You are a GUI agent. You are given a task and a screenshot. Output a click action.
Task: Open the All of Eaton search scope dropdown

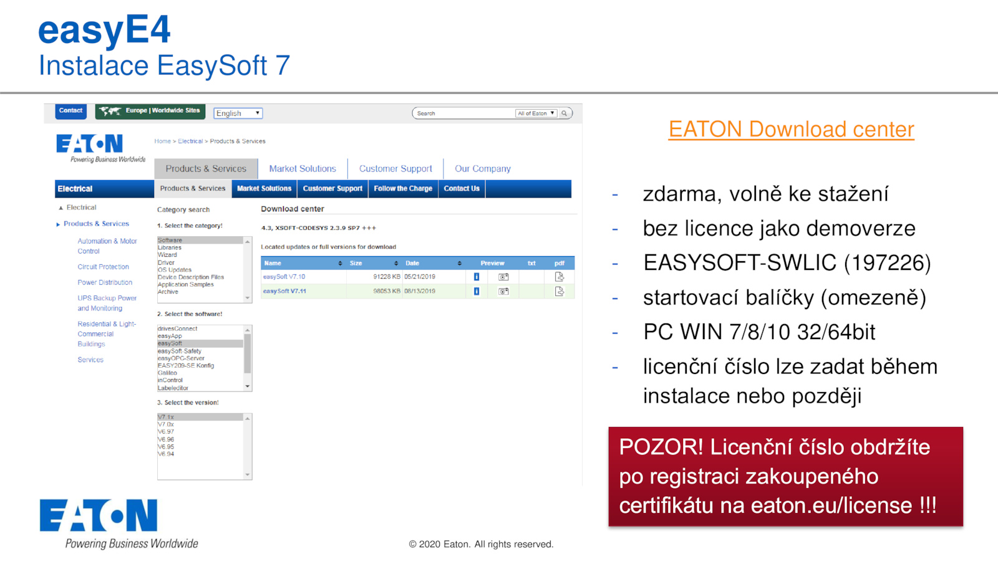pyautogui.click(x=536, y=113)
